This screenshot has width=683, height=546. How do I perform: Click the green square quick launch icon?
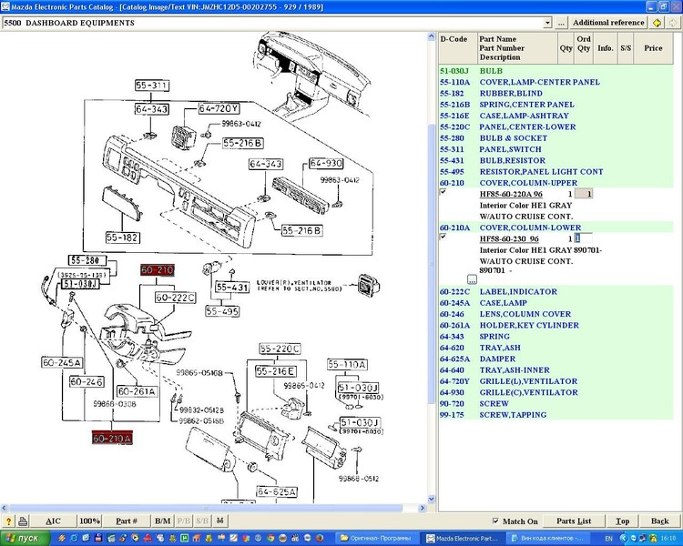coord(184,539)
